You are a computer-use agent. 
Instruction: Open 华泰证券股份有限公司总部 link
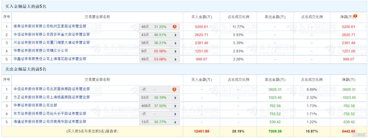(35, 105)
